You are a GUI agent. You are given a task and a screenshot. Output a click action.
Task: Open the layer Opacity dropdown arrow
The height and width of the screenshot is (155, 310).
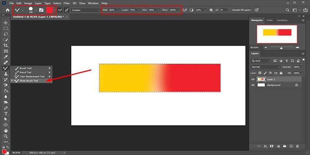(303, 67)
